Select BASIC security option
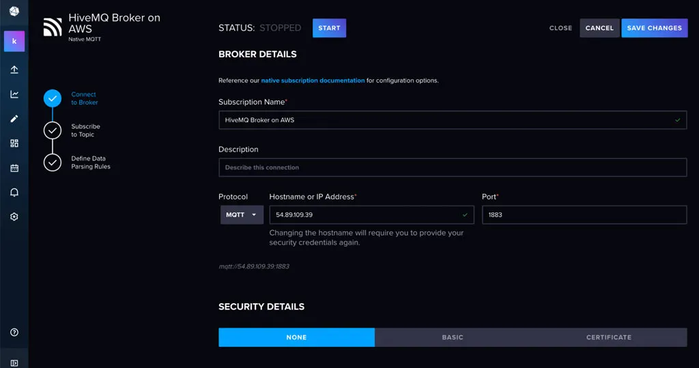This screenshot has width=699, height=368. point(453,338)
